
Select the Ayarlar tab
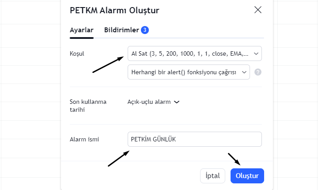pos(82,30)
